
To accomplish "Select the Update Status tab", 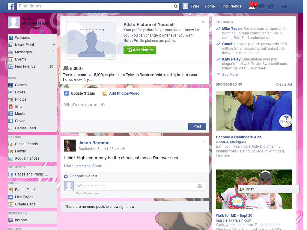I will point(80,93).
